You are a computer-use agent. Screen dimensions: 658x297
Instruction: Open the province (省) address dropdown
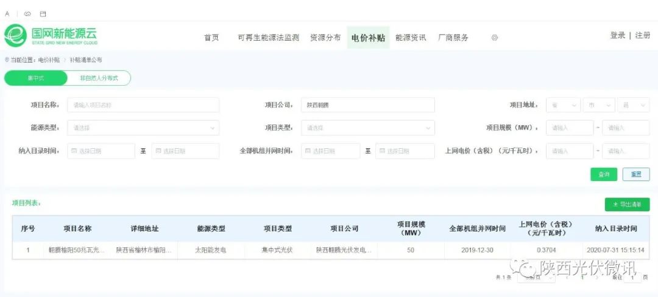pyautogui.click(x=563, y=105)
